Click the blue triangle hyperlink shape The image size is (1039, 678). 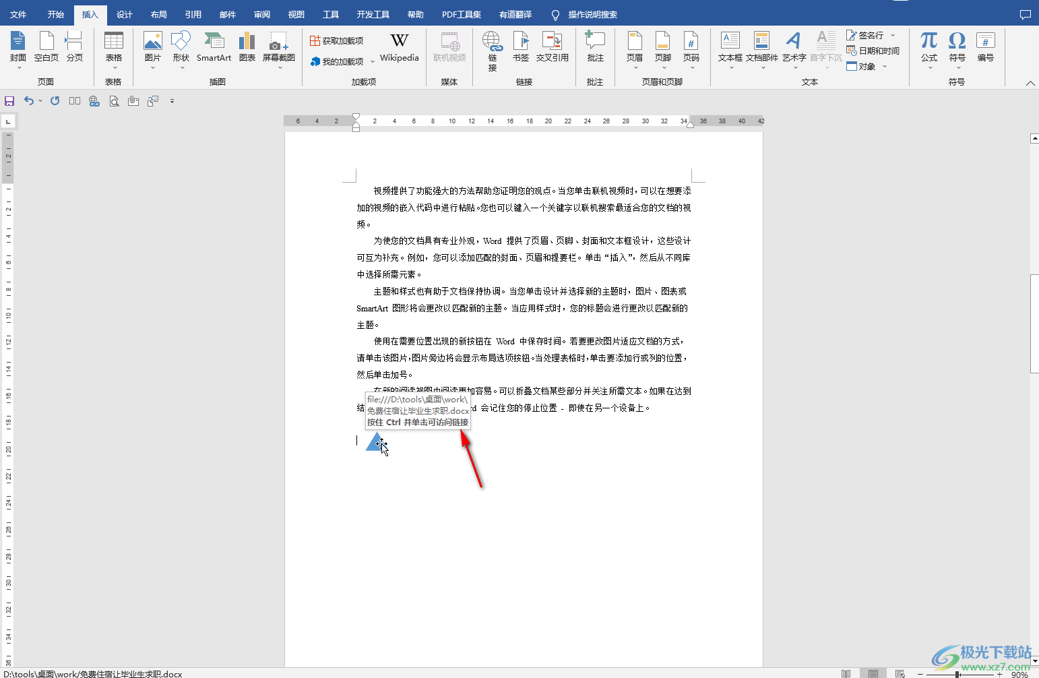click(375, 442)
